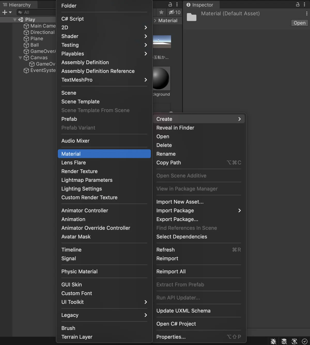Image resolution: width=310 pixels, height=345 pixels.
Task: Expand the Testing submenu
Action: (104, 45)
